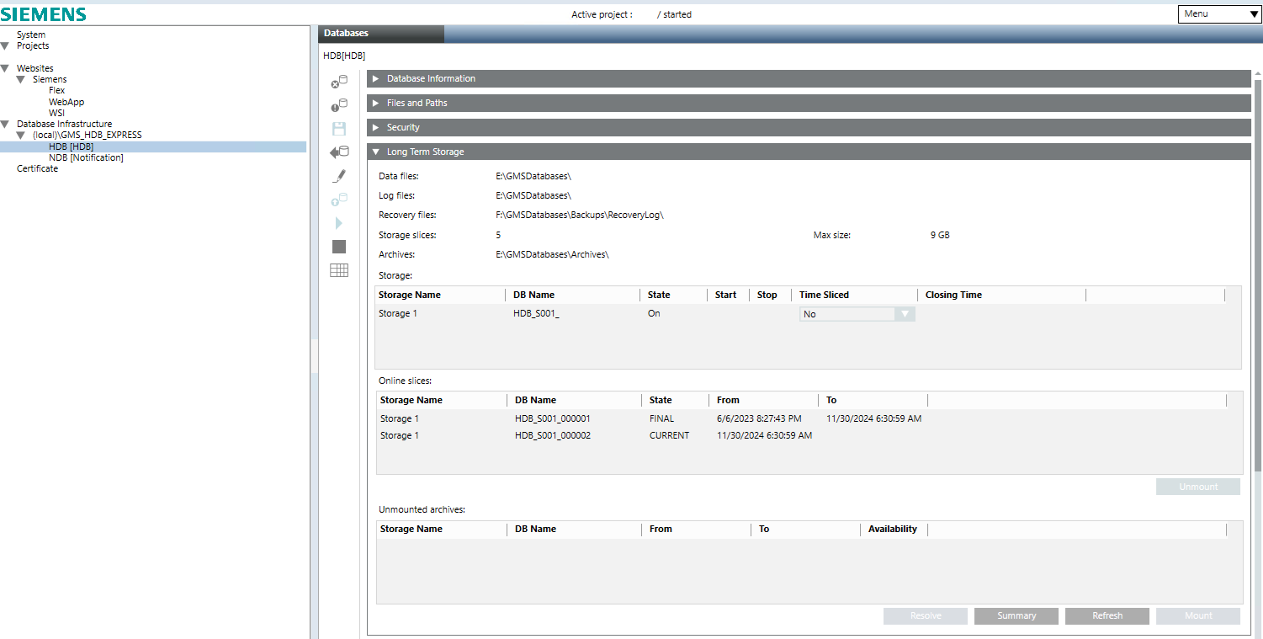This screenshot has height=639, width=1263.
Task: Click the pen edit icon
Action: click(339, 176)
